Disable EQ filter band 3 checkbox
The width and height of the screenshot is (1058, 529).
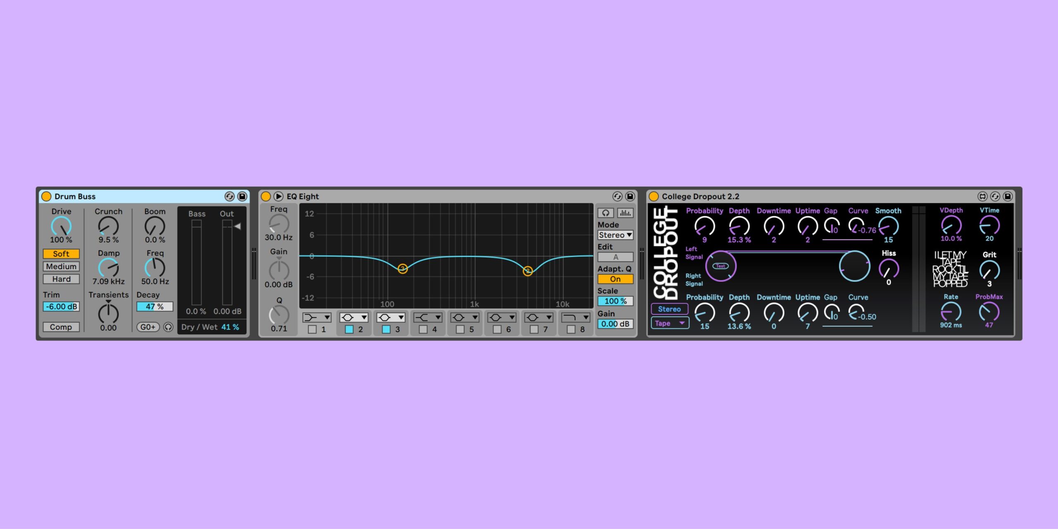coord(386,329)
